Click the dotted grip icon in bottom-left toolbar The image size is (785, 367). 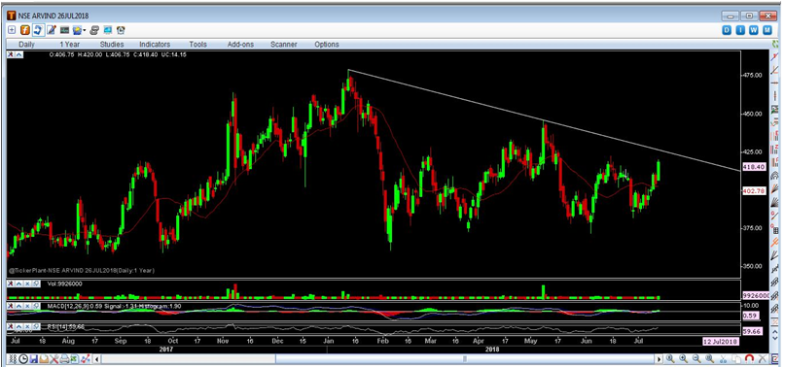click(x=12, y=359)
